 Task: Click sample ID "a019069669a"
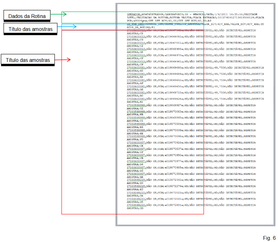[174, 74]
